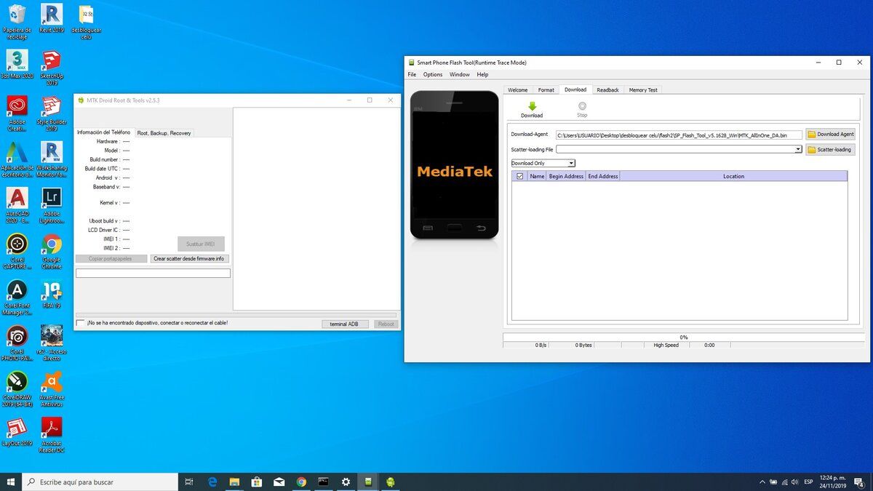
Task: Toggle the checkbox beside no-device message
Action: [x=80, y=323]
